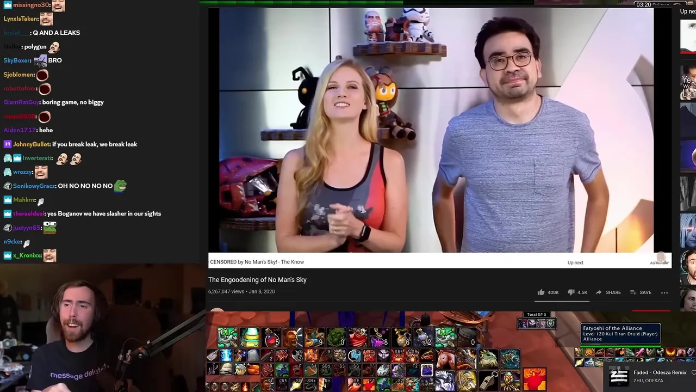
Task: Click username SonikowyGracz in chat
Action: [x=34, y=186]
